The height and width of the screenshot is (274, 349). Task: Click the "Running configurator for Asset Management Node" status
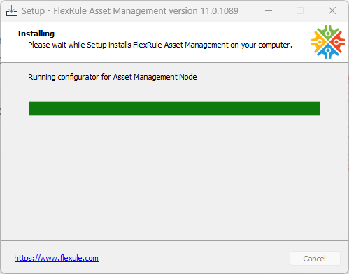[x=113, y=77]
